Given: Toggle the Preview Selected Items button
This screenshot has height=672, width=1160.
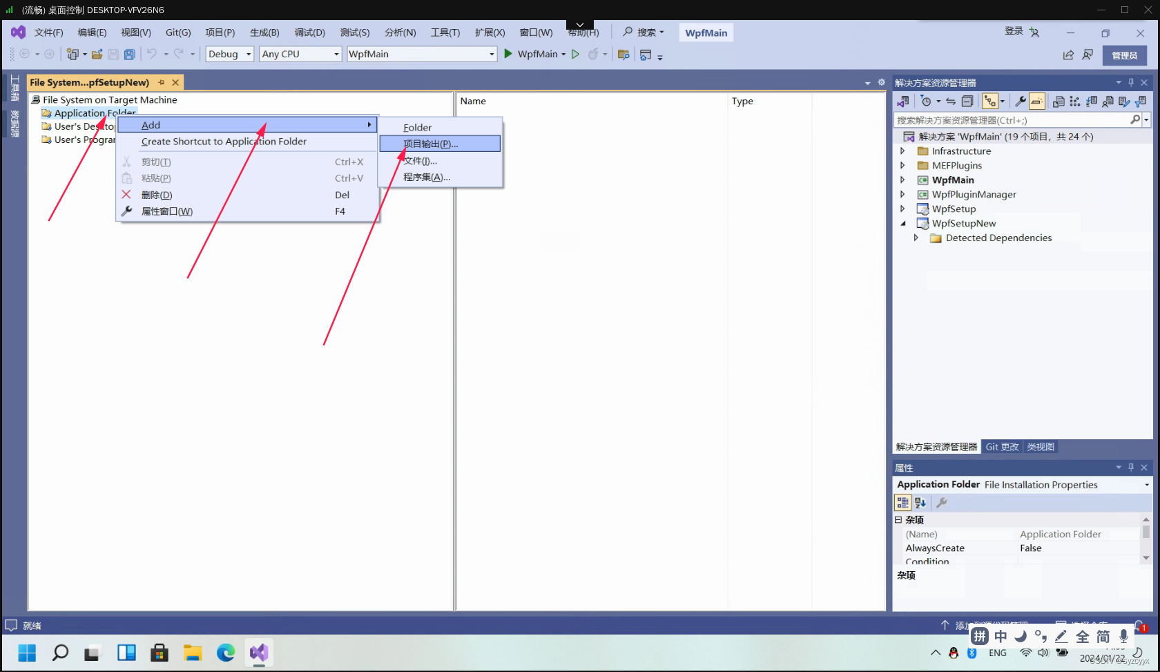Looking at the screenshot, I should click(1036, 102).
